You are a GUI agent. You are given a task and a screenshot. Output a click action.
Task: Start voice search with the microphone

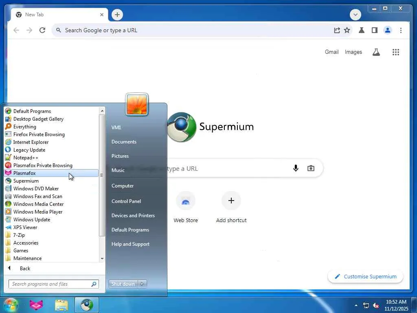click(x=296, y=168)
